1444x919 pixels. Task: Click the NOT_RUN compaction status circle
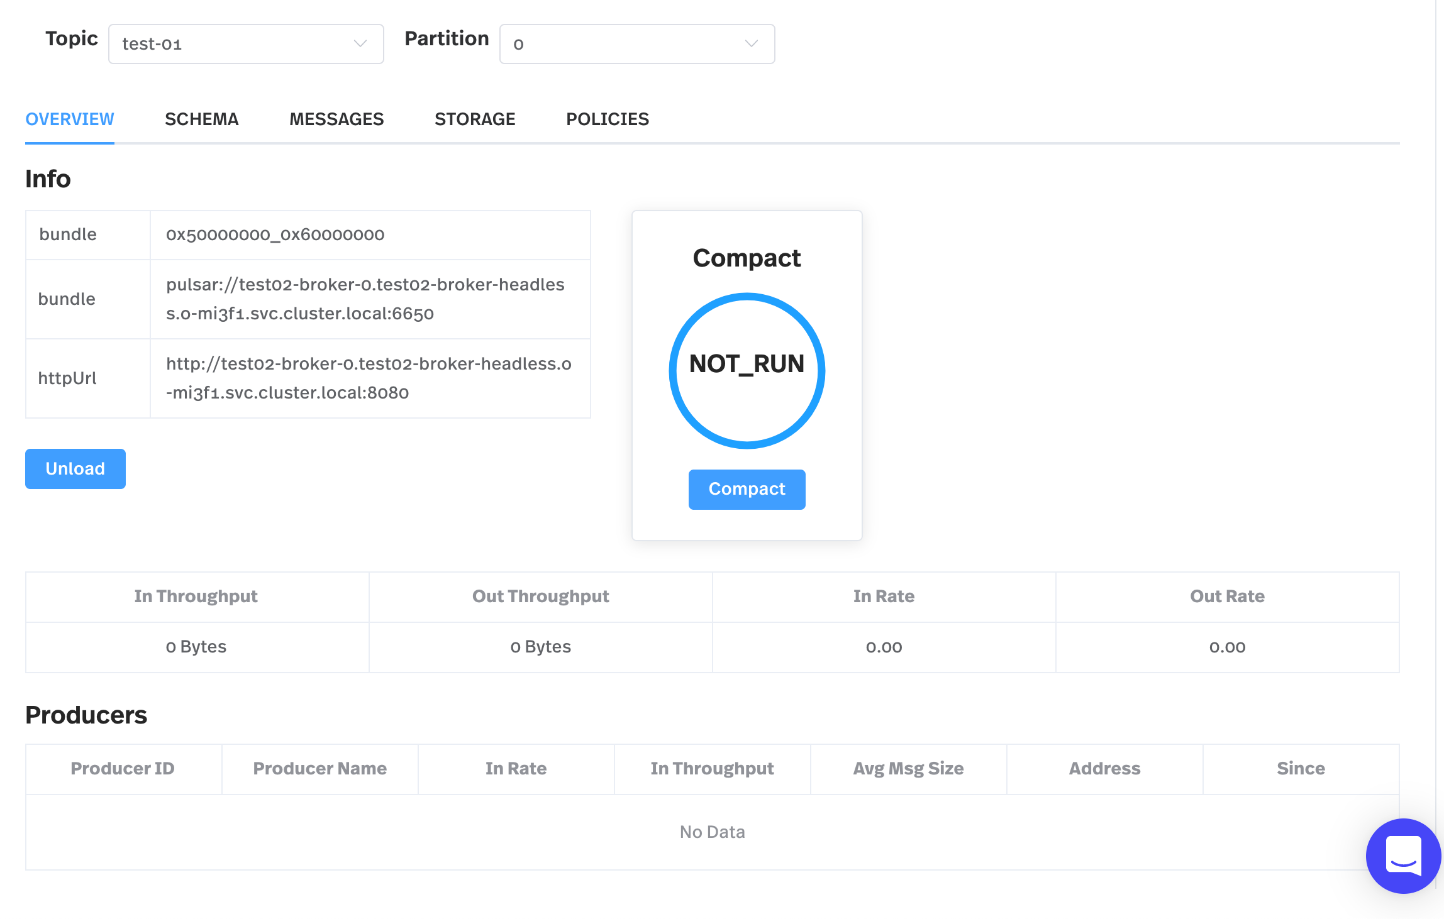(x=747, y=371)
